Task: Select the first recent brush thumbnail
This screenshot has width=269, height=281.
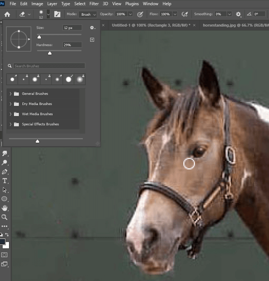Action: click(x=13, y=79)
